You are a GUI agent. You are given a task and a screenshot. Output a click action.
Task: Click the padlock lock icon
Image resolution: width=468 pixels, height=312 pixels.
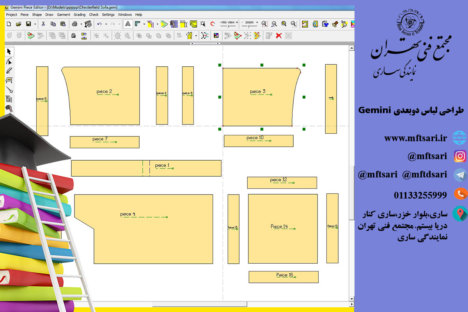tap(73, 35)
